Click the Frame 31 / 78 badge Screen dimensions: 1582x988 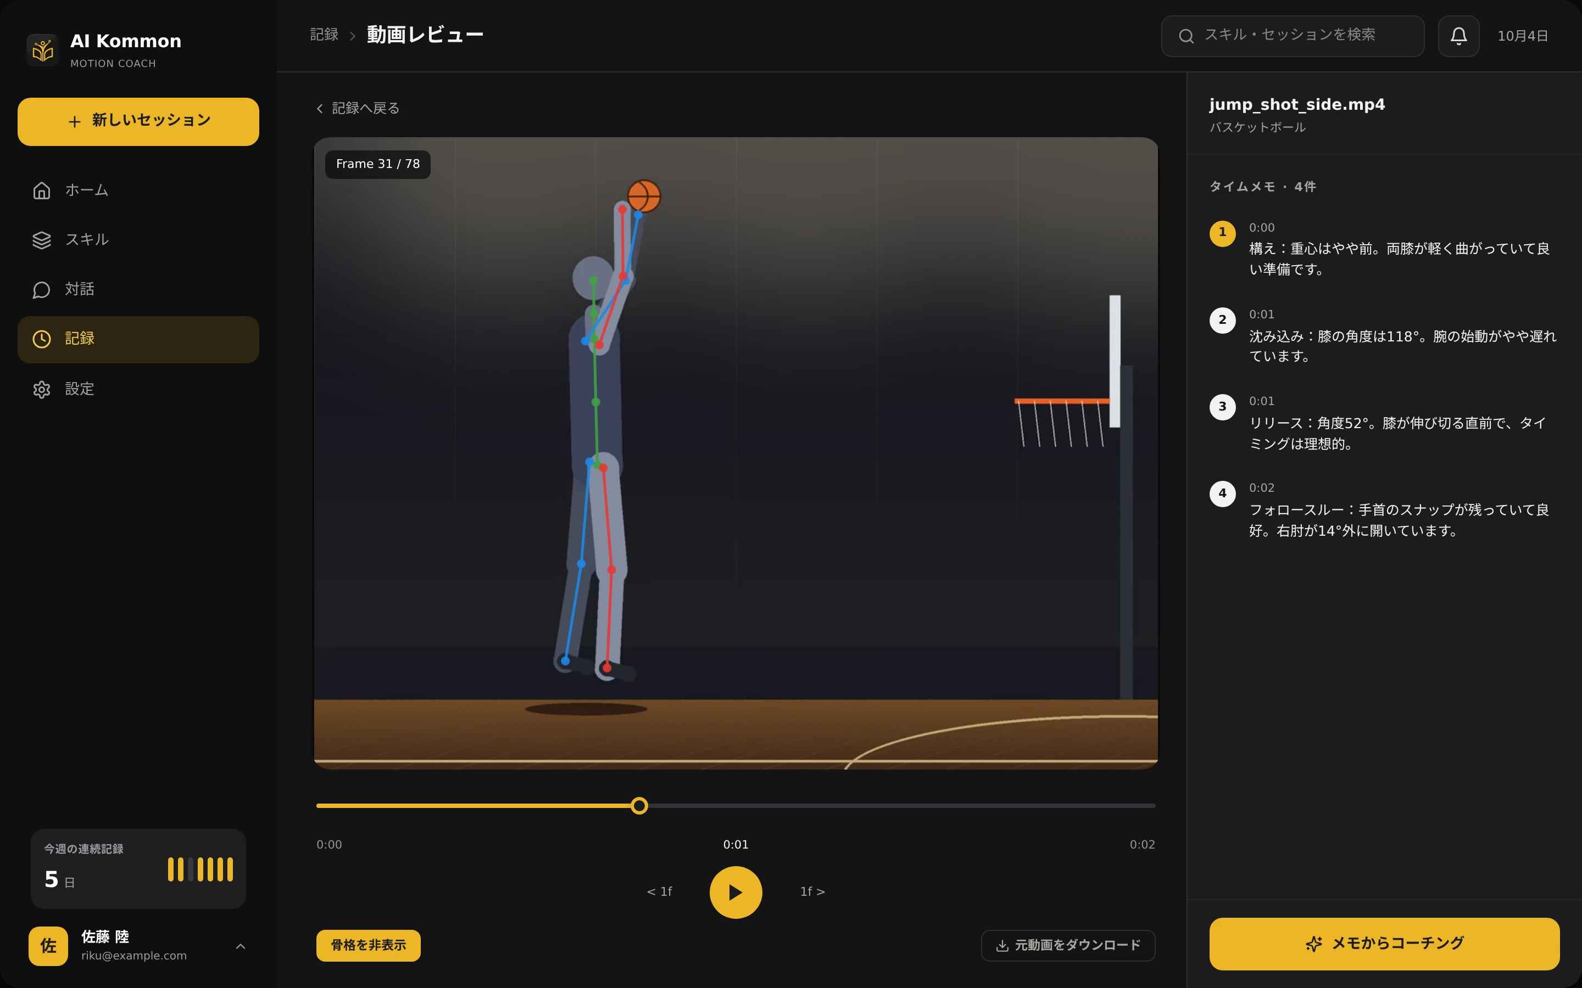[x=378, y=164]
